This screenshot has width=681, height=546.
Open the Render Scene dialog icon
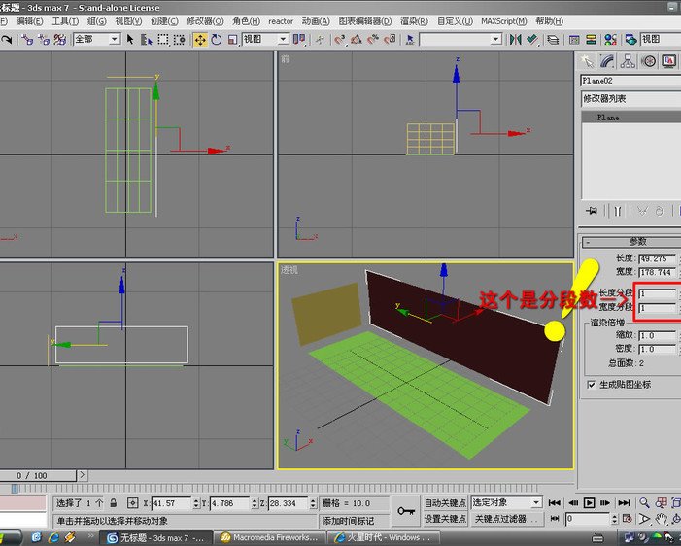pos(630,40)
